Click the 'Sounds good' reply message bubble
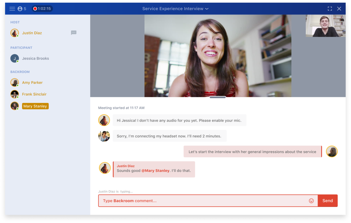 pyautogui.click(x=154, y=169)
